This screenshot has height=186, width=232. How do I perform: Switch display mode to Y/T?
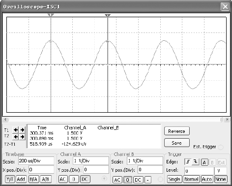tap(10, 179)
